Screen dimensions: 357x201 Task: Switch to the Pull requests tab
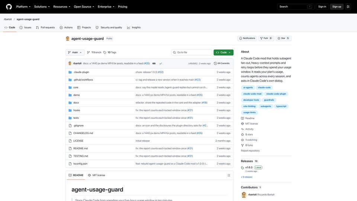tap(45, 27)
